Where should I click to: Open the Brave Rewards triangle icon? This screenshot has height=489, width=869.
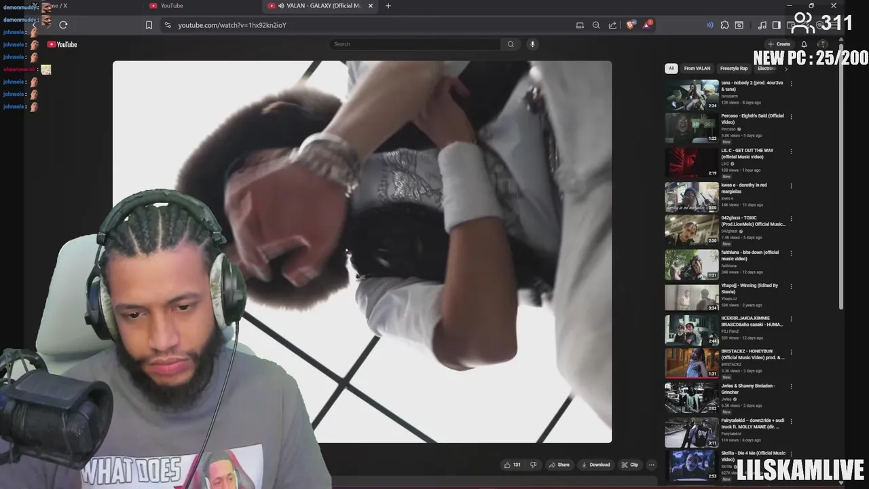point(648,25)
